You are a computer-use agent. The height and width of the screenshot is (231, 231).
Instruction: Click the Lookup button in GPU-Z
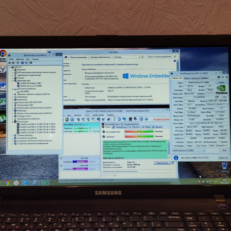221,82
